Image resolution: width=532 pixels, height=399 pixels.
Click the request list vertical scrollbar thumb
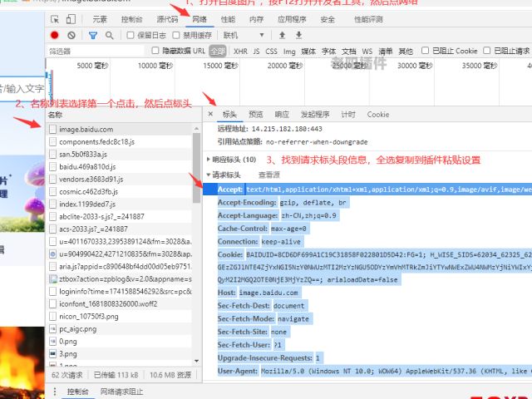196,168
